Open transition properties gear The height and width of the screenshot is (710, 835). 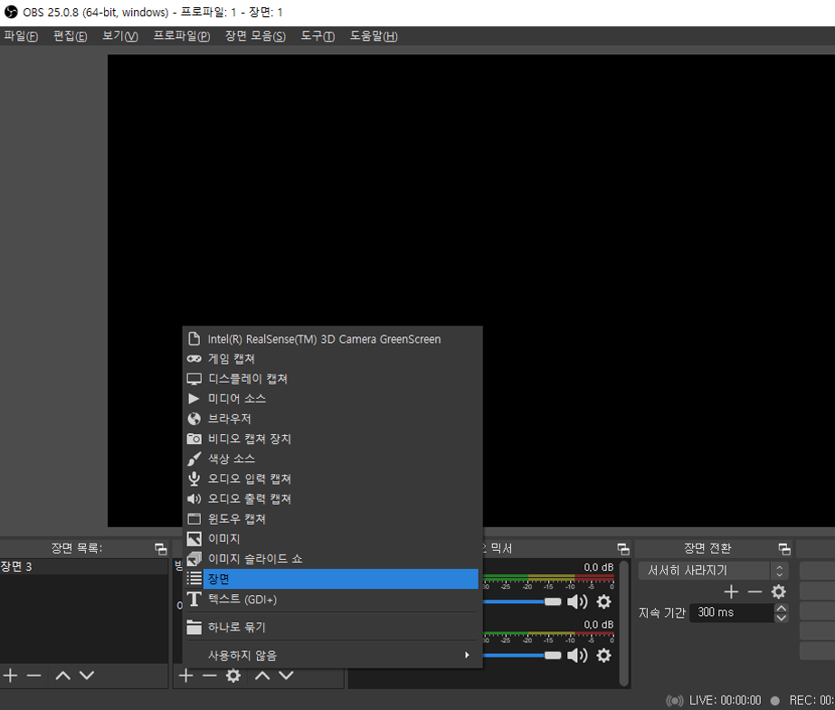click(x=779, y=592)
